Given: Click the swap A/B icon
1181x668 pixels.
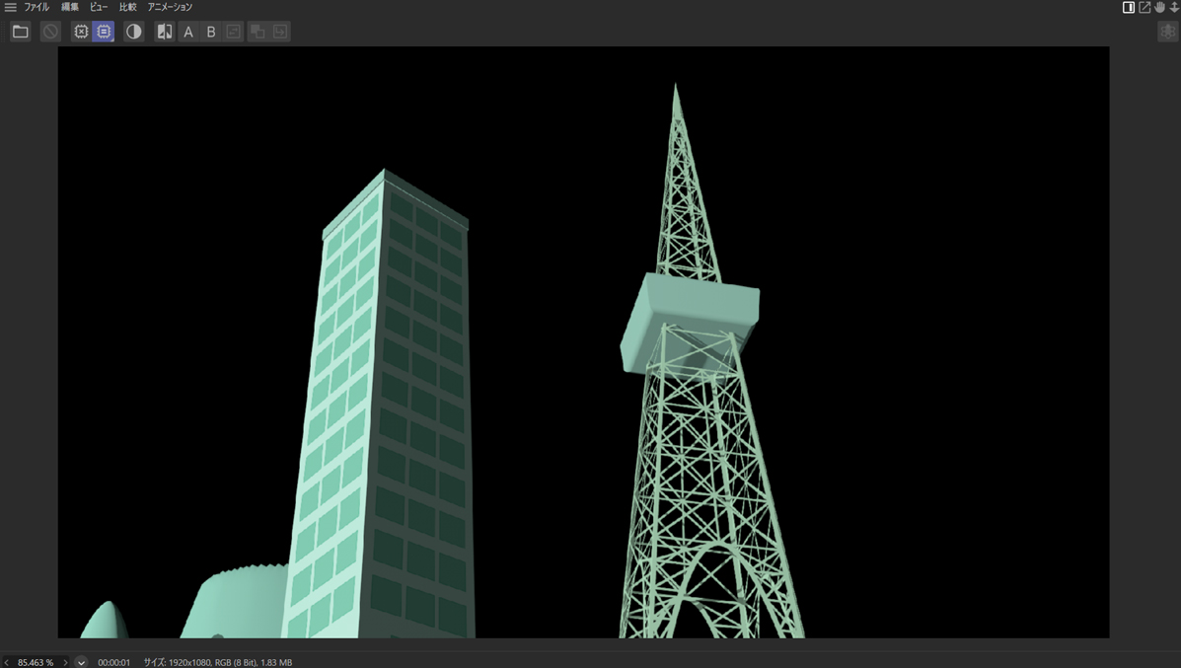Looking at the screenshot, I should click(233, 32).
